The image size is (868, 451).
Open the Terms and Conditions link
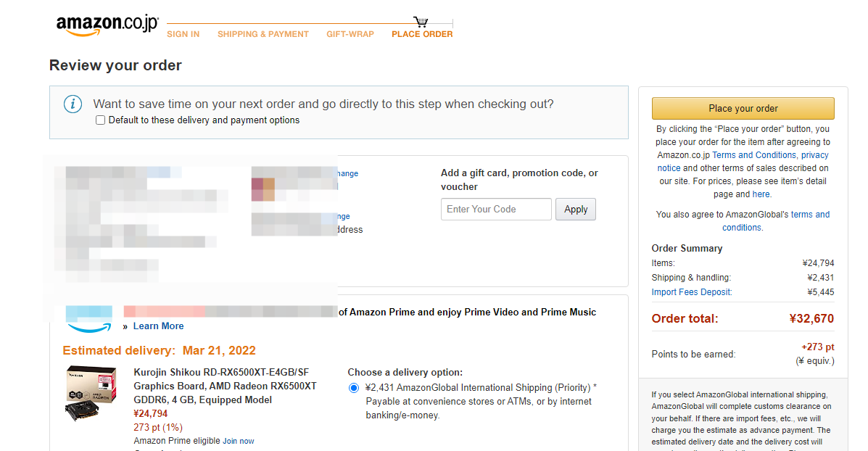click(753, 155)
